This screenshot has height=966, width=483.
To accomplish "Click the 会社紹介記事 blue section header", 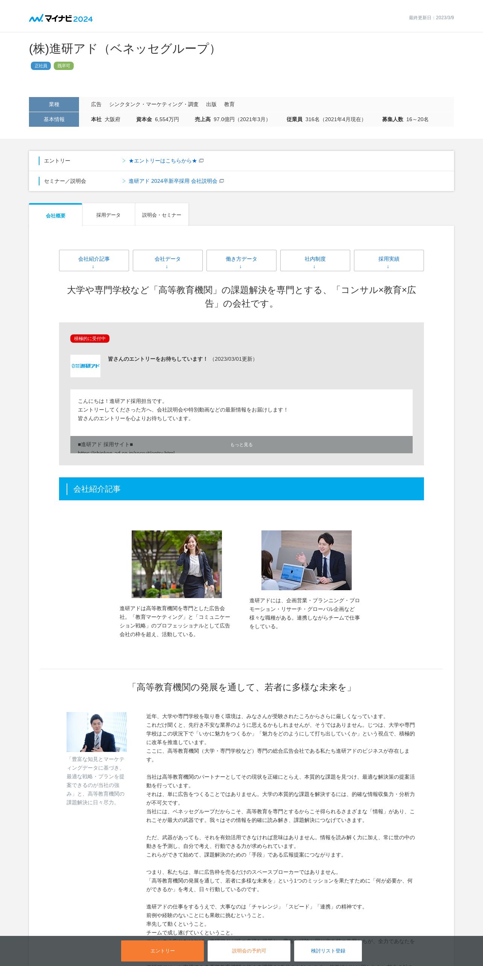I will click(241, 489).
